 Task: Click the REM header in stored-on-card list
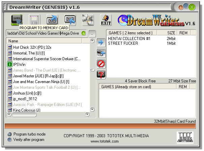point(183,86)
